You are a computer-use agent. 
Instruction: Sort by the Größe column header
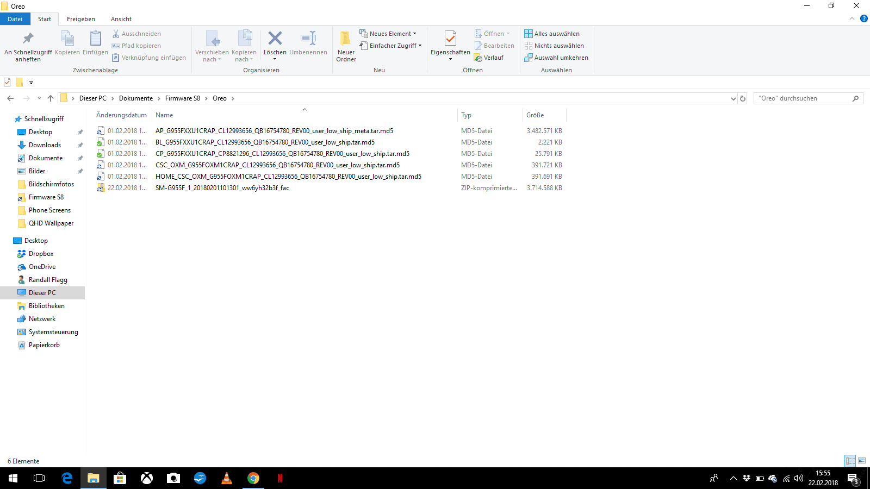pos(544,115)
